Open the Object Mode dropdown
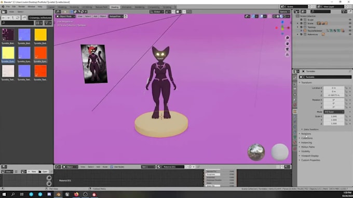Viewport: 353px width, 198px height. point(65,17)
